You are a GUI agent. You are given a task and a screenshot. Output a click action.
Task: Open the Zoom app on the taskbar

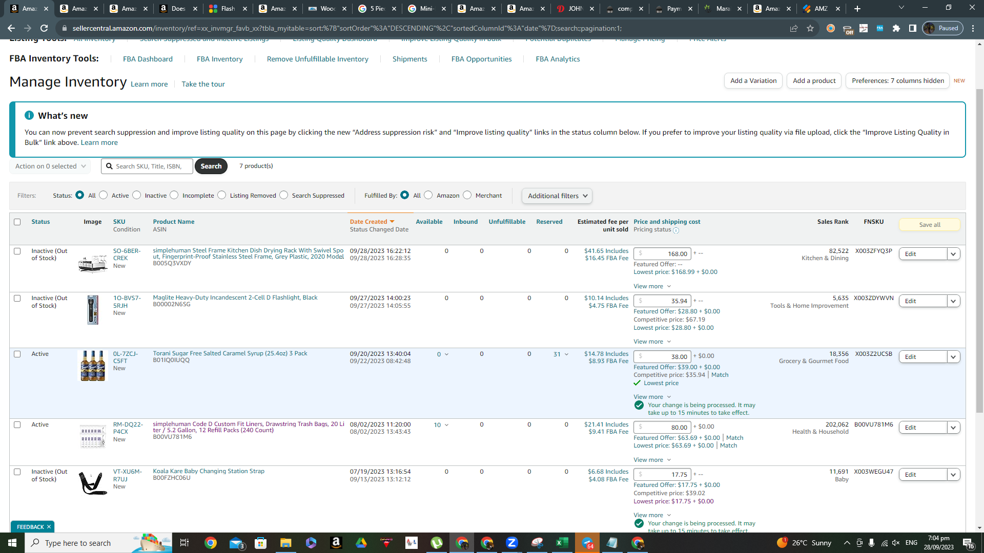pos(512,543)
